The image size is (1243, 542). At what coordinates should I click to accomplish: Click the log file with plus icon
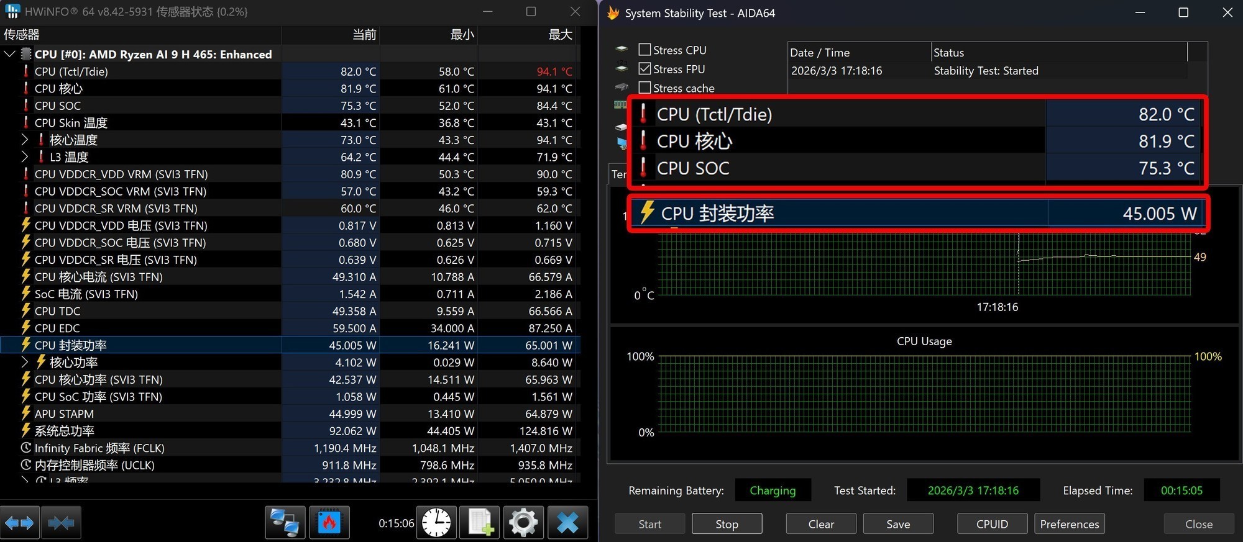[480, 523]
